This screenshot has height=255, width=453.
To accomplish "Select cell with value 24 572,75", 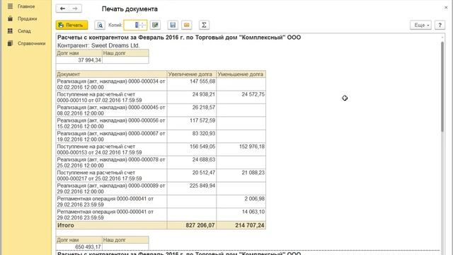I will click(x=241, y=97).
